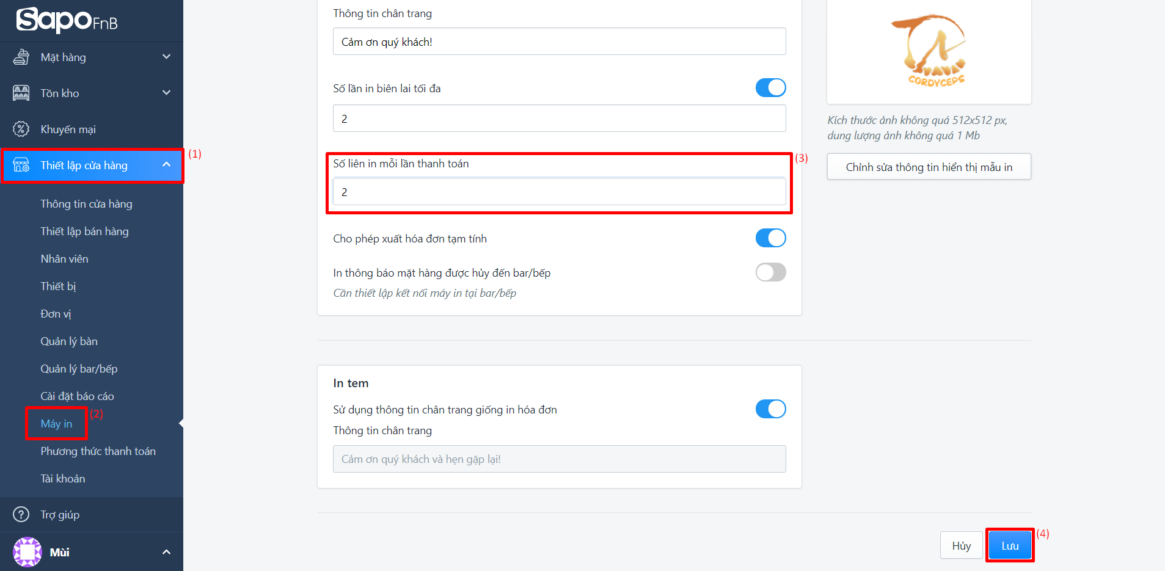Click the Lưu save button
Viewport: 1165px width, 571px height.
pos(1010,545)
